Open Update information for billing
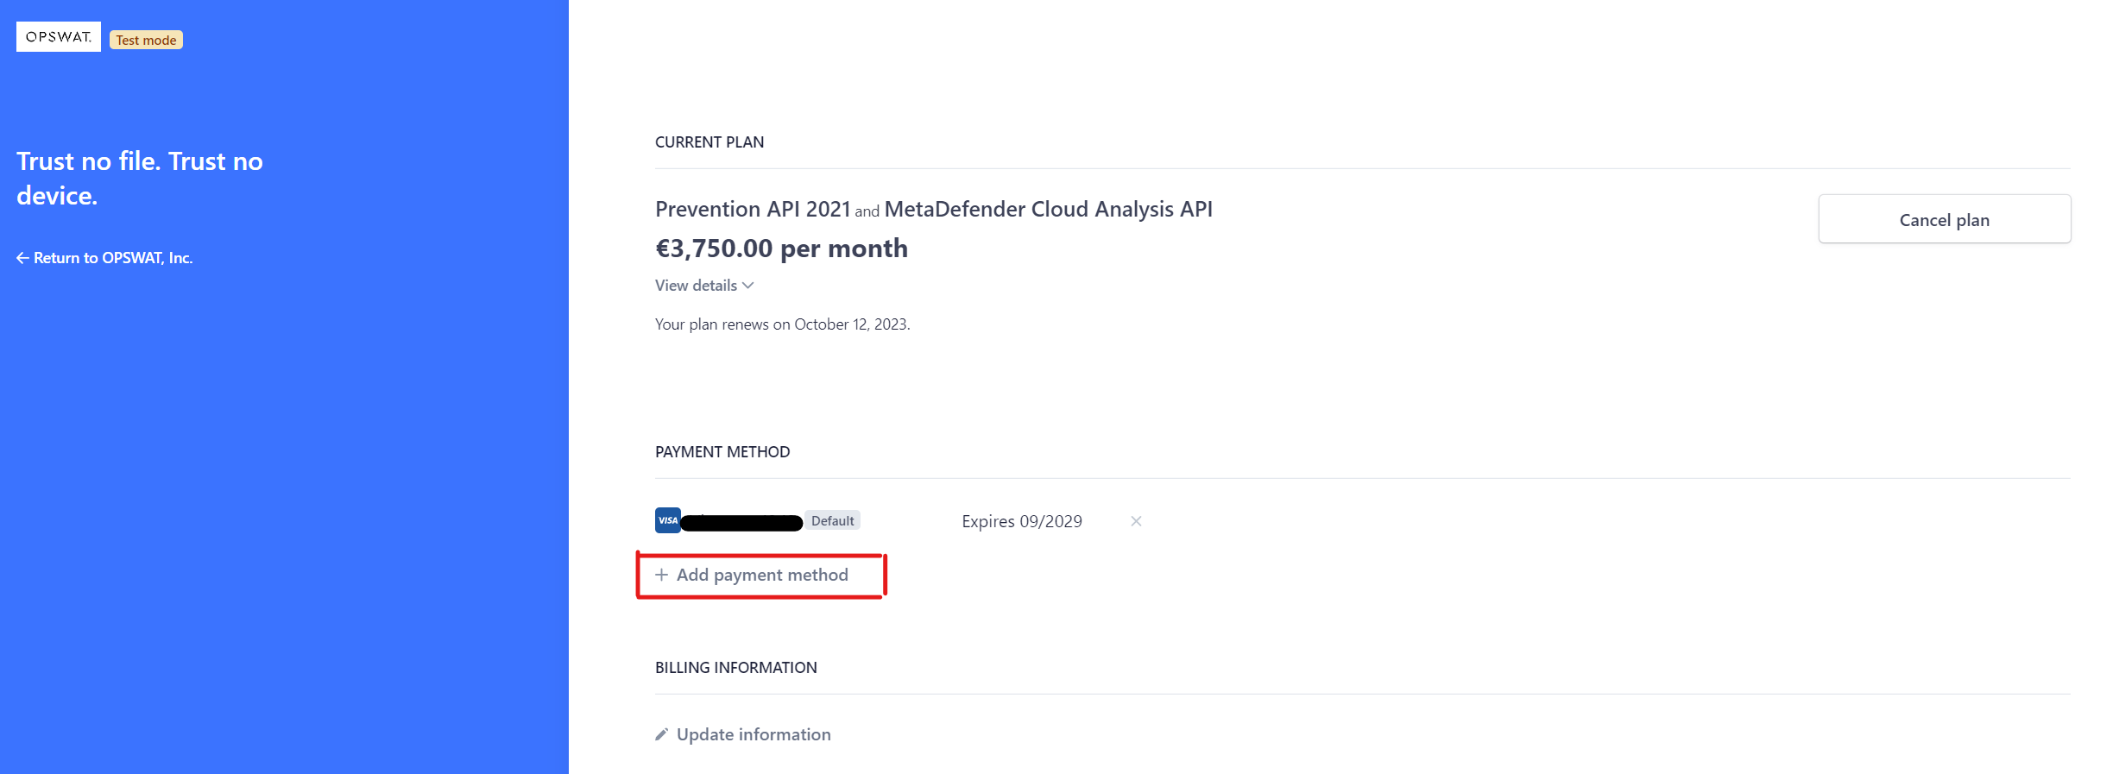 743,734
